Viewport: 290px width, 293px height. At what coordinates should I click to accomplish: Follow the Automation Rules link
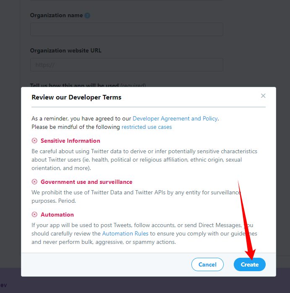(125, 233)
